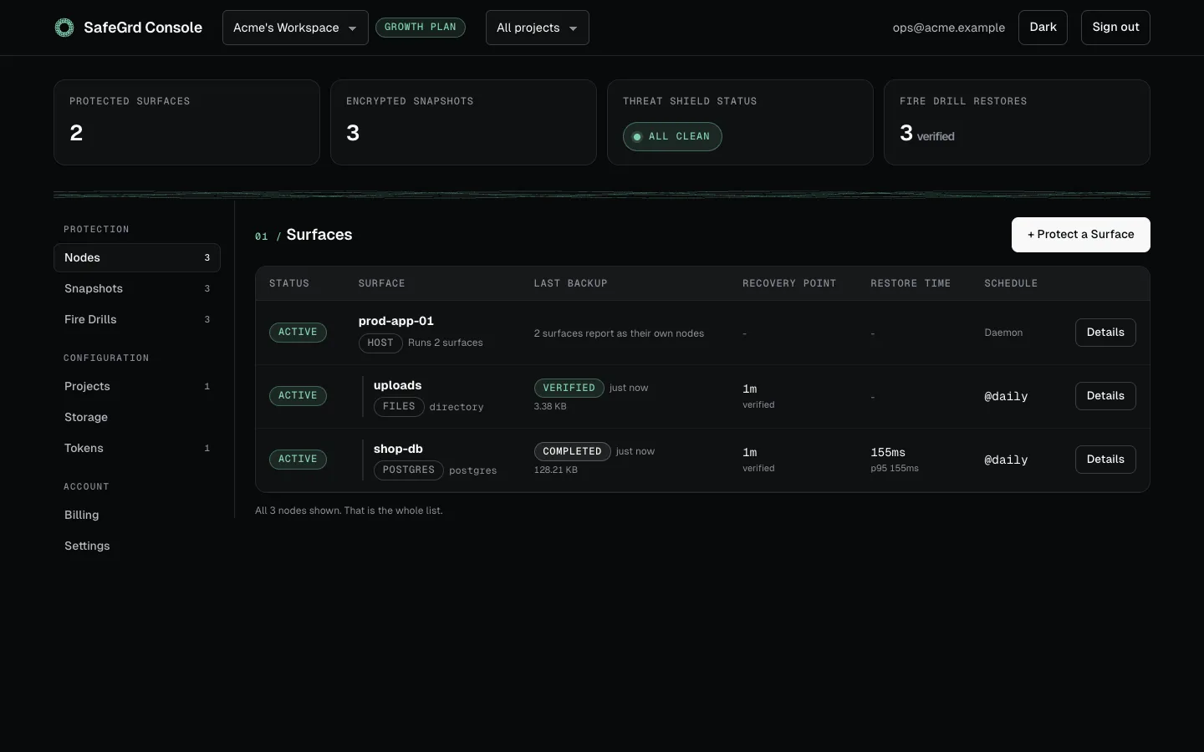This screenshot has width=1204, height=752.
Task: Click the Surface column header
Action: click(x=382, y=284)
